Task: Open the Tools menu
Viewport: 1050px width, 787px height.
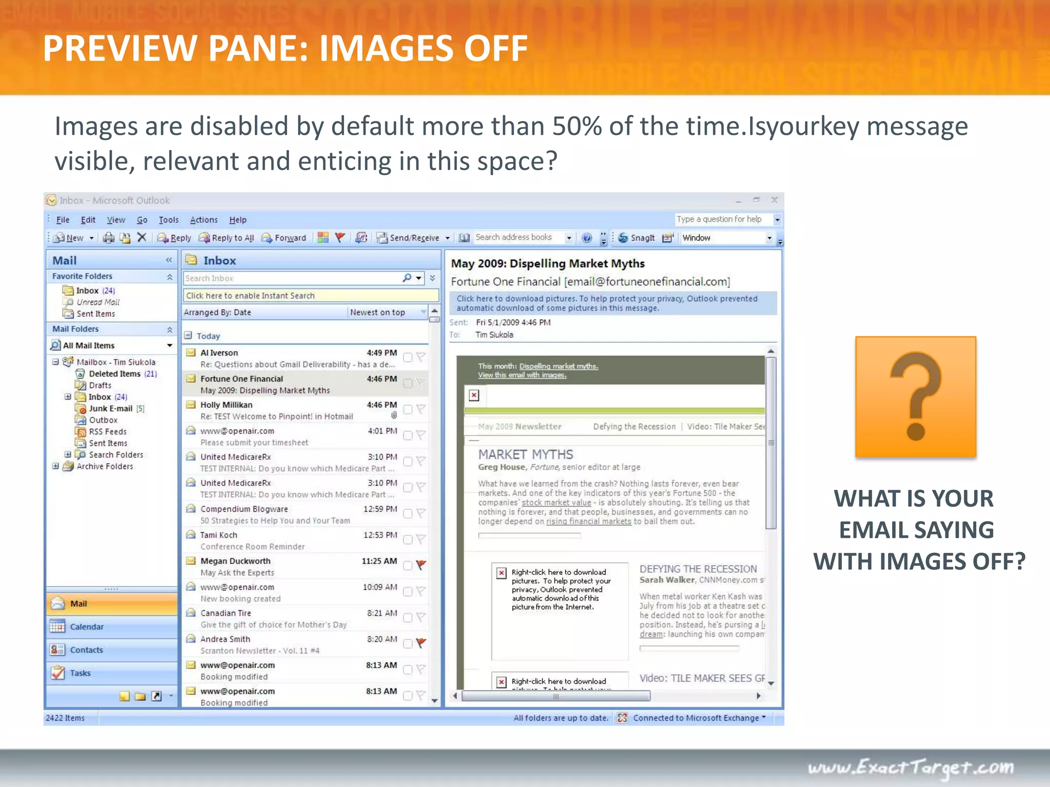Action: coord(169,220)
